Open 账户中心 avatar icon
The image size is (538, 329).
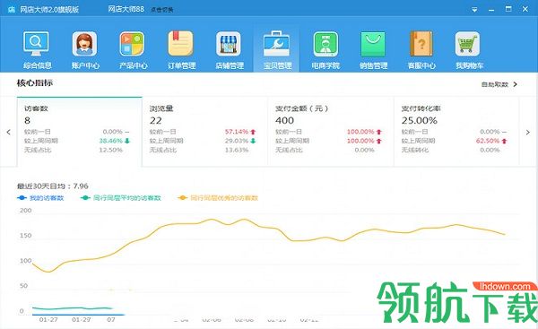[85, 44]
